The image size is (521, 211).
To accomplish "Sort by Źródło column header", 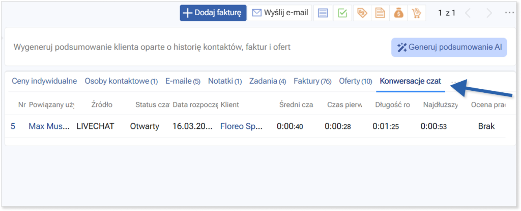I will coord(102,105).
